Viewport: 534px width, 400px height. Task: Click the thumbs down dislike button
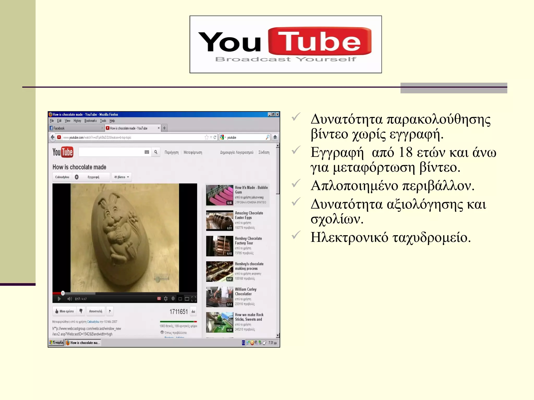(x=81, y=311)
